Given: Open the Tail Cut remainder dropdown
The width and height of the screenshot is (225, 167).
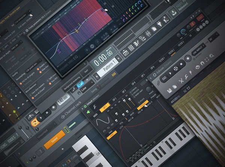Looking at the screenshot, I should pyautogui.click(x=23, y=18).
